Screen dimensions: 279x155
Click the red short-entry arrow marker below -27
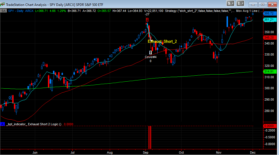[x=147, y=20]
